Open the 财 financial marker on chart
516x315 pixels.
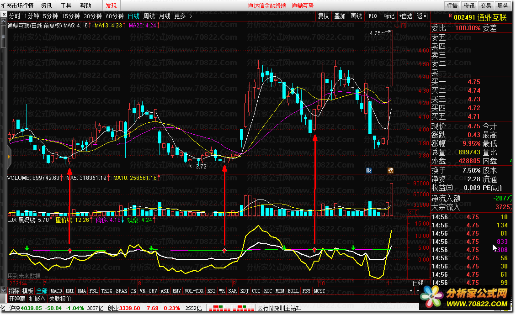[x=369, y=171]
